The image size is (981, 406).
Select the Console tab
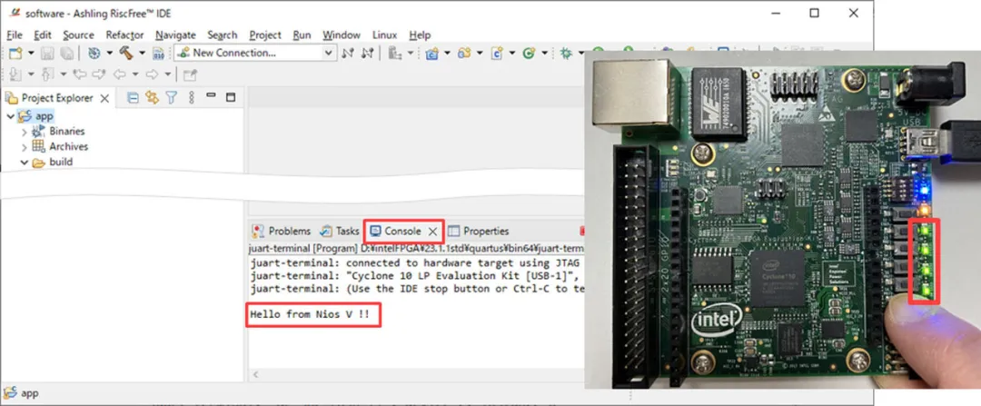point(402,232)
